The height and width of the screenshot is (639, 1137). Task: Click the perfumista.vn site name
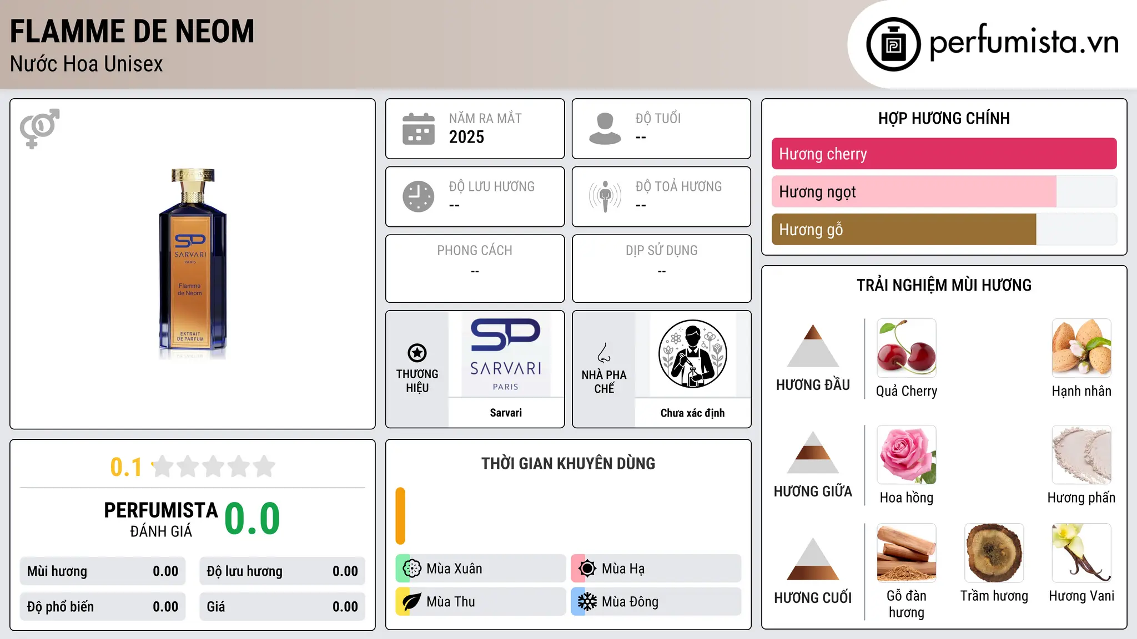[1024, 42]
